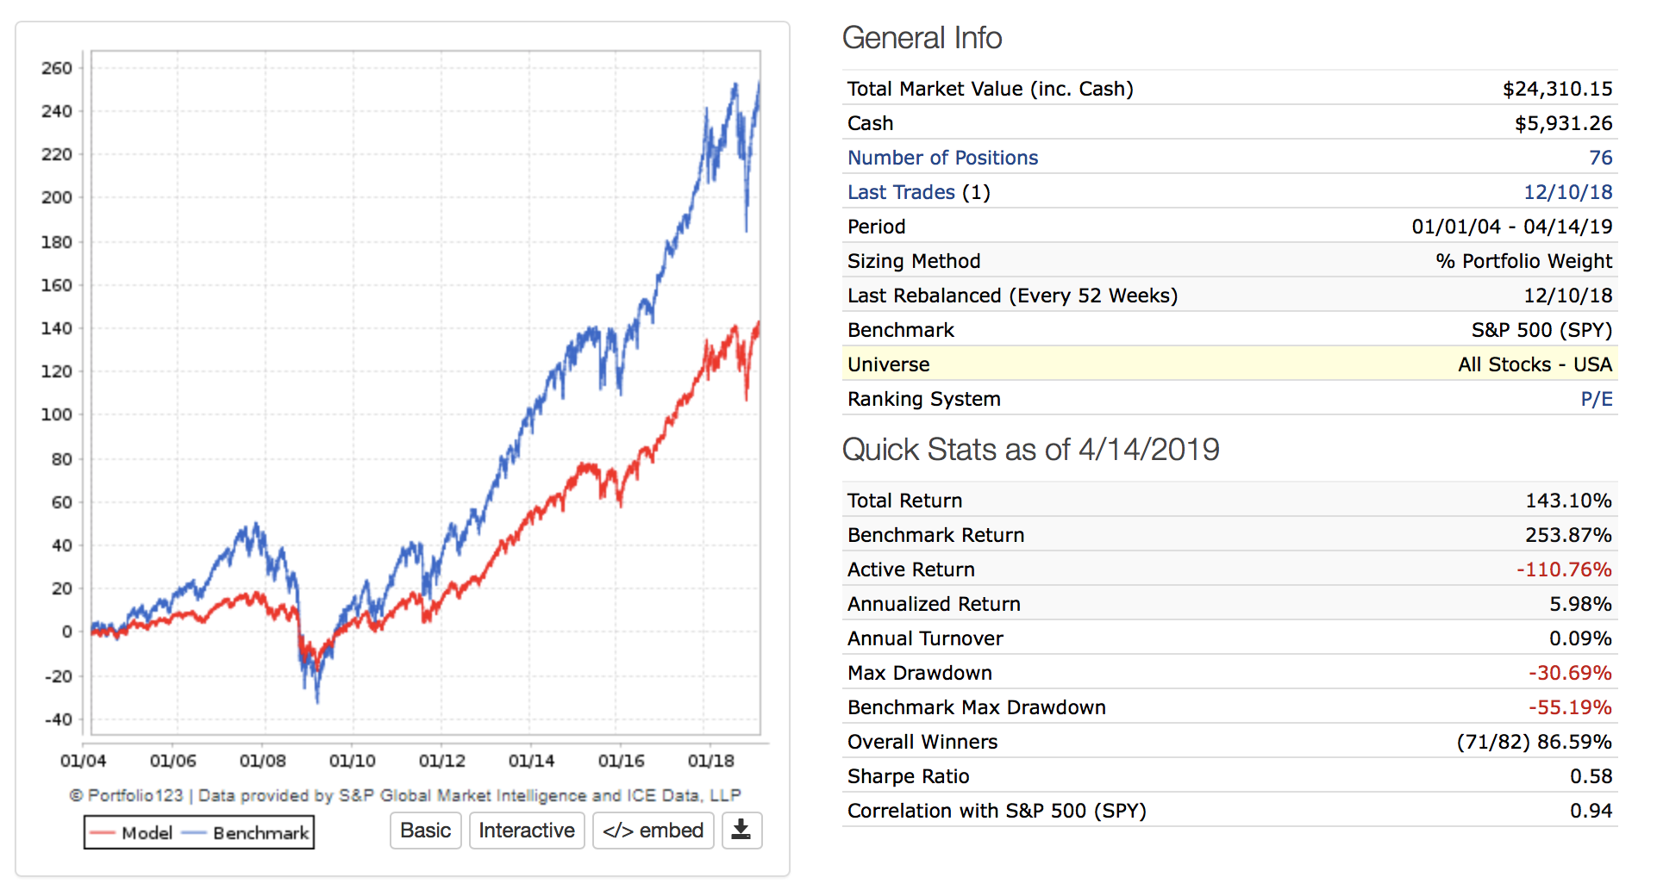Viewport: 1657px width, 896px height.
Task: Open the Last Trades link
Action: click(901, 192)
